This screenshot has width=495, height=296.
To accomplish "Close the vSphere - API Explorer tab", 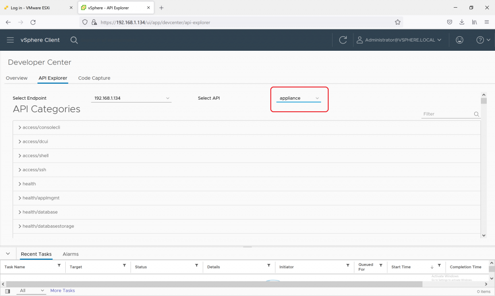I will click(x=148, y=8).
